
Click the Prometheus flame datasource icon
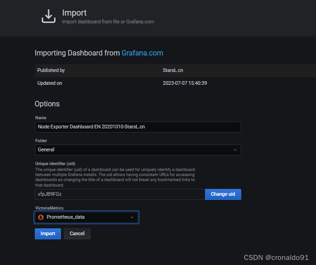click(x=41, y=217)
